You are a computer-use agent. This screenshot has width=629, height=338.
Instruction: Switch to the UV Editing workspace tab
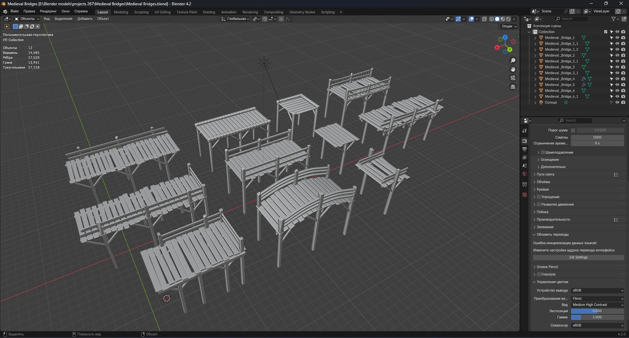[163, 12]
